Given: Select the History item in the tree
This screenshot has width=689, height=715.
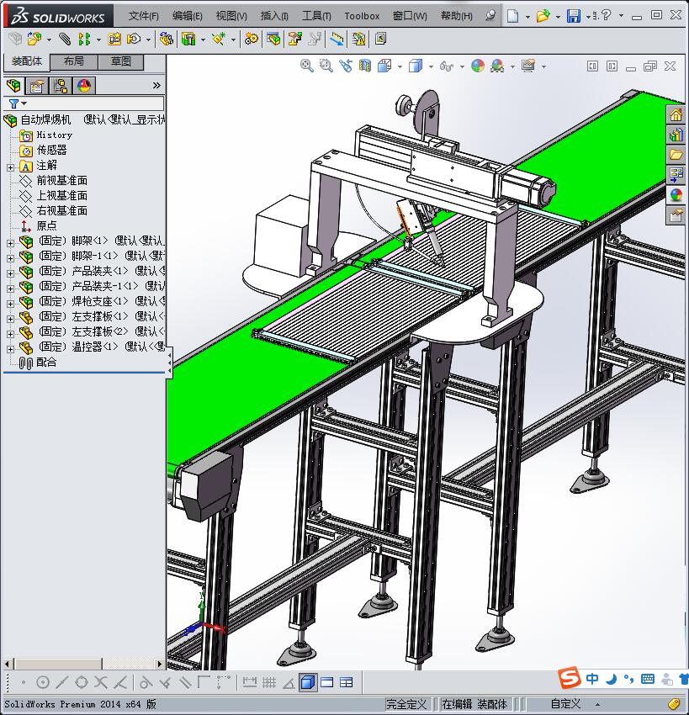Looking at the screenshot, I should point(55,135).
